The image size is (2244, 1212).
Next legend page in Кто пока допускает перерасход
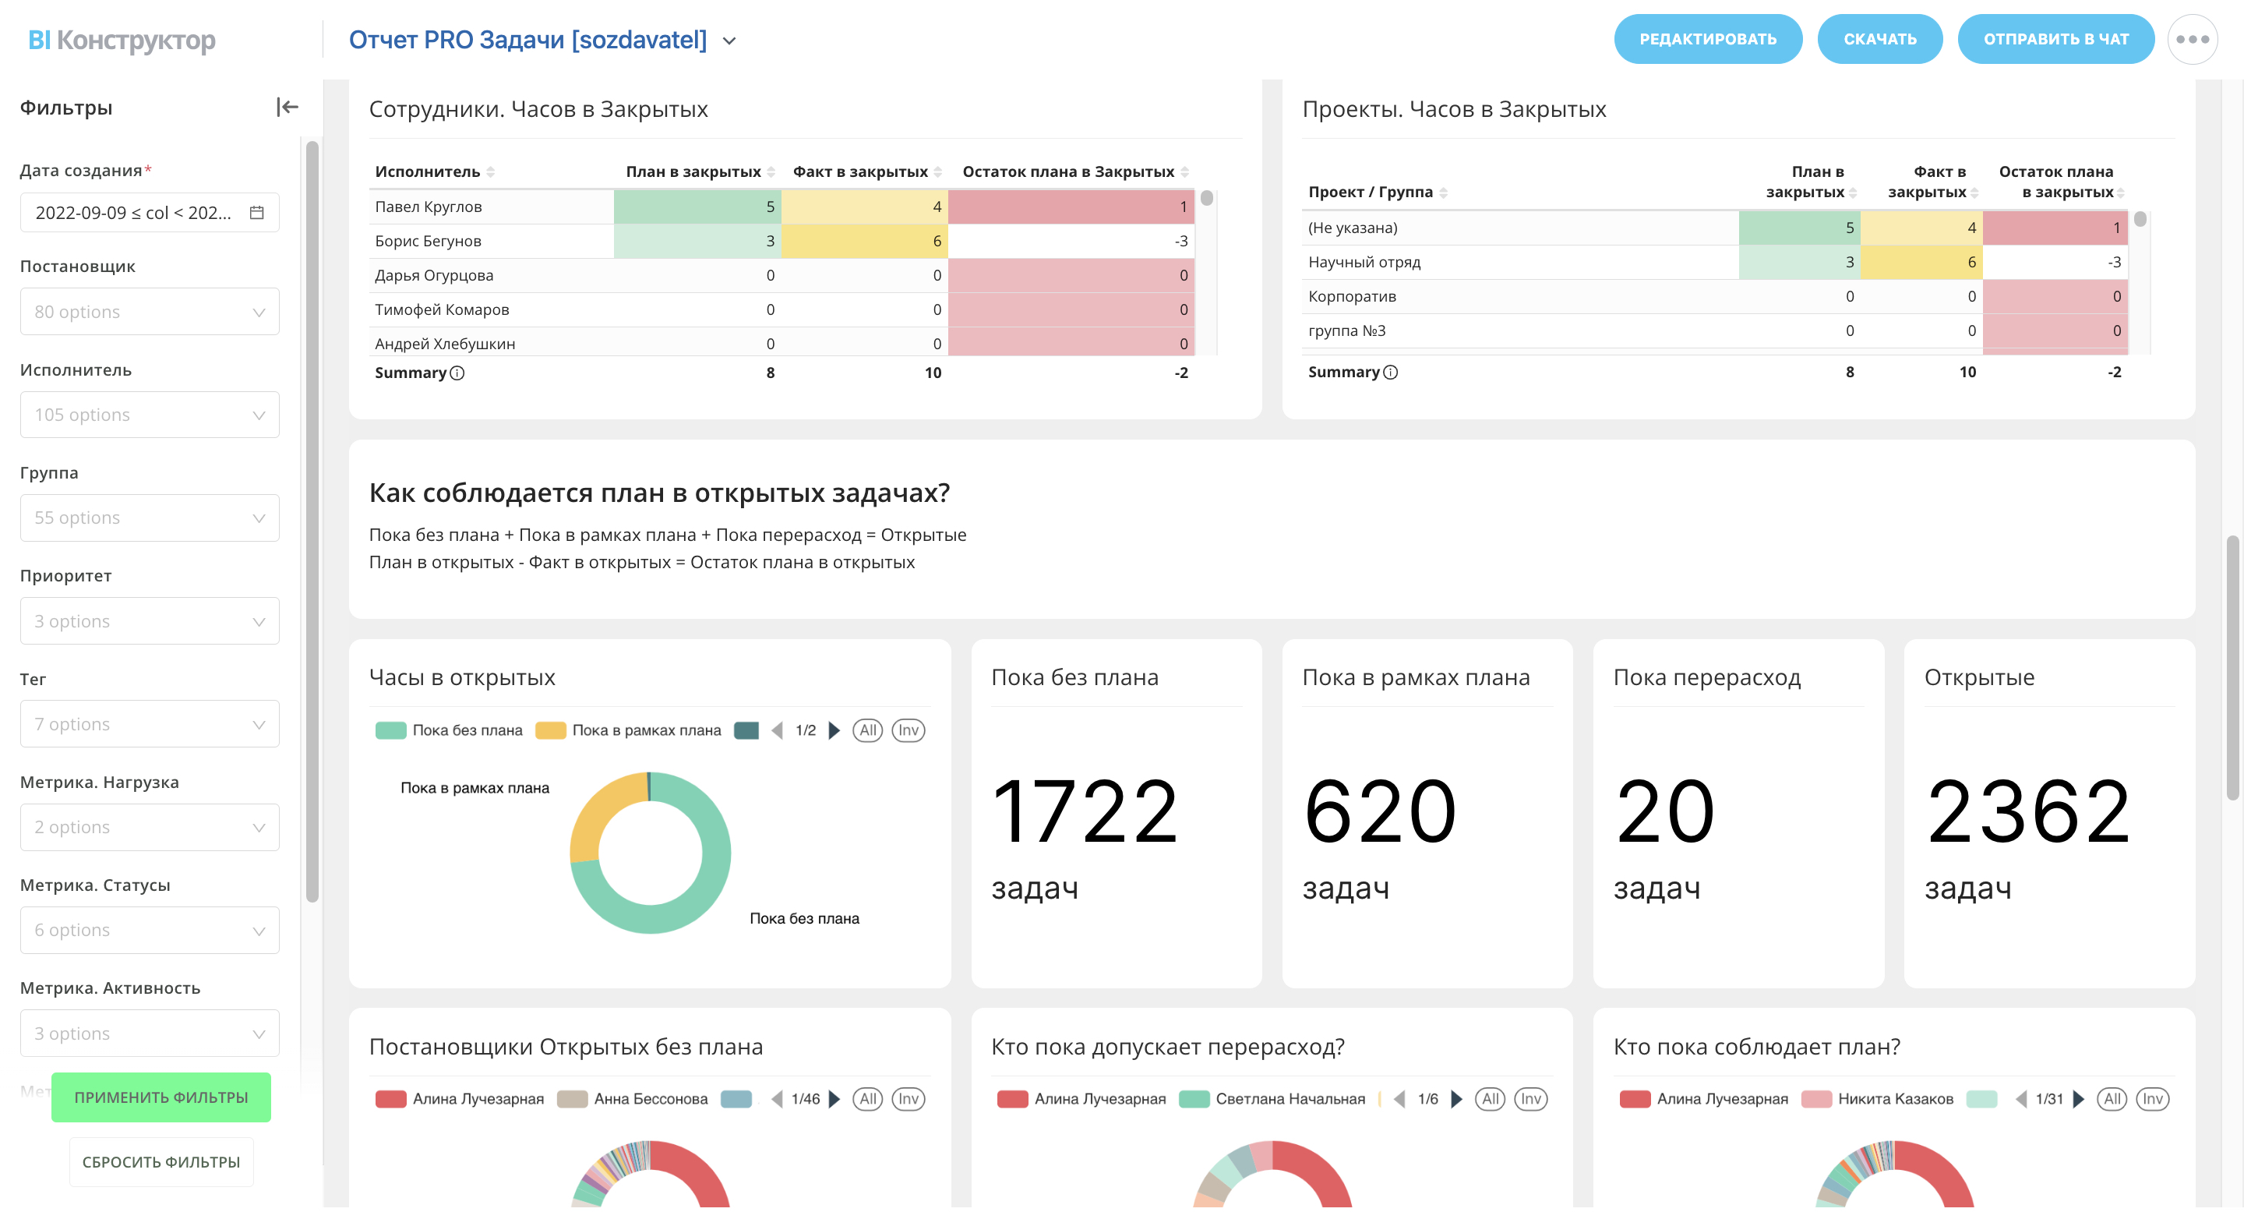click(1455, 1099)
